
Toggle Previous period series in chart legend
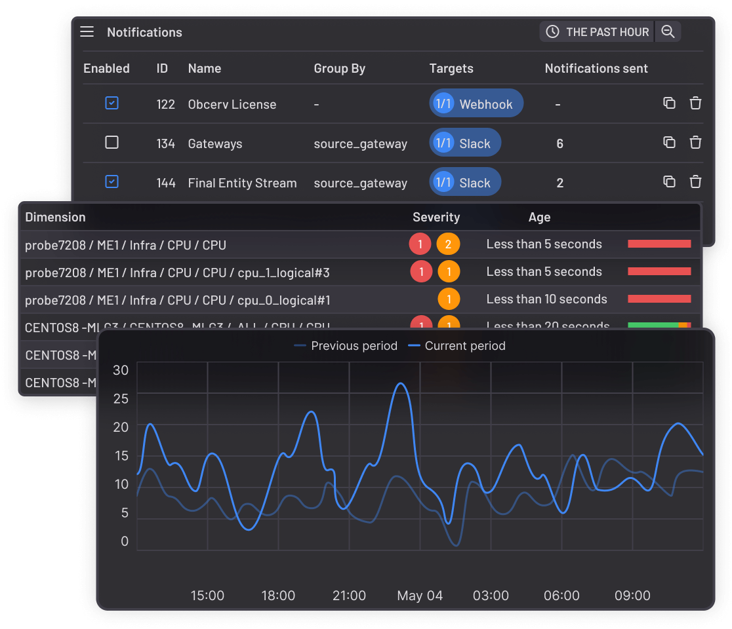[346, 346]
